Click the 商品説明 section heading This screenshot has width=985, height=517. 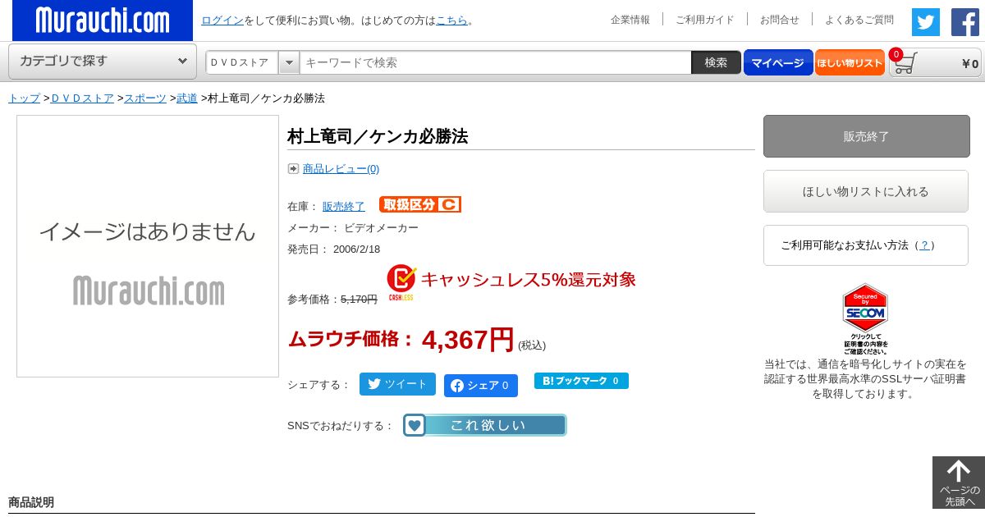31,501
